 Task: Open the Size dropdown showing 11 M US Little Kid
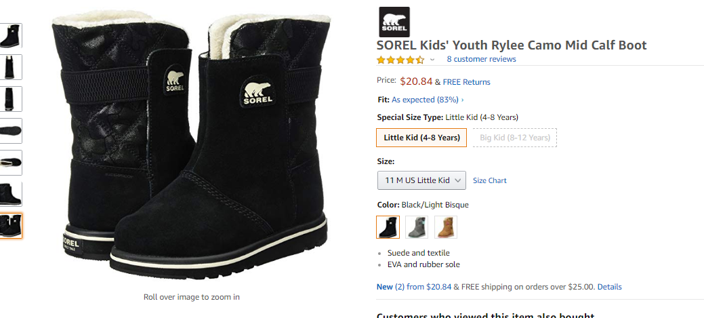(421, 180)
